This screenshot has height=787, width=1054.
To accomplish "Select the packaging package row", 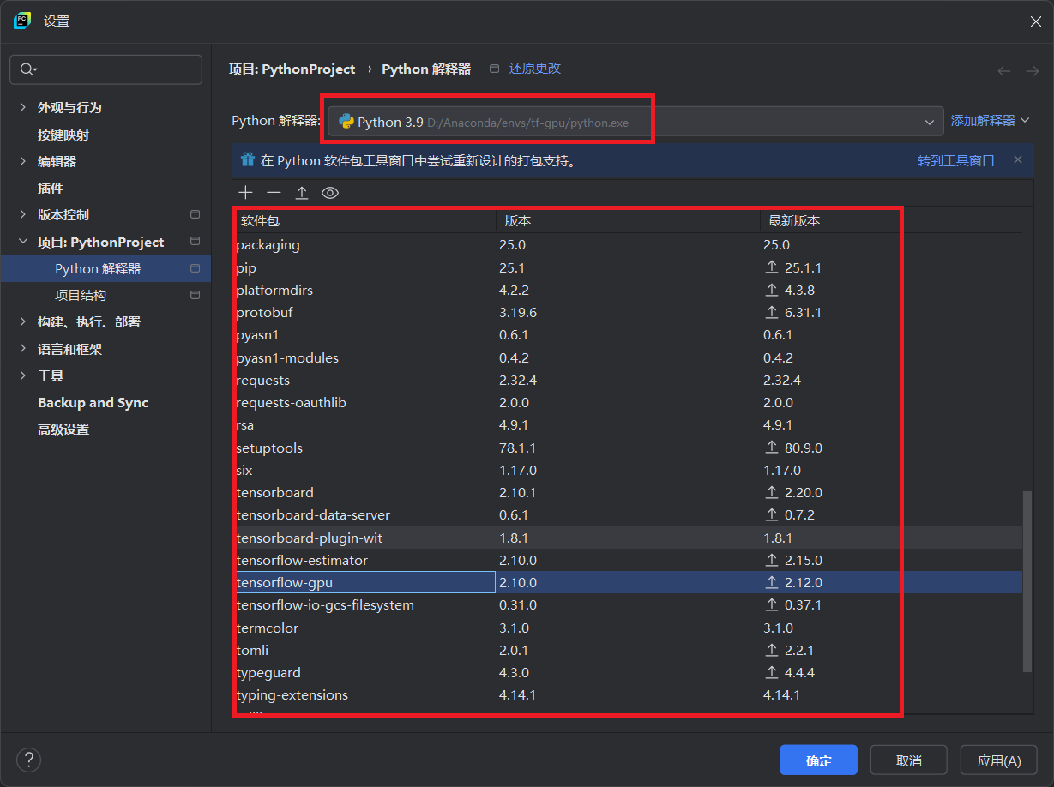I will (x=627, y=245).
